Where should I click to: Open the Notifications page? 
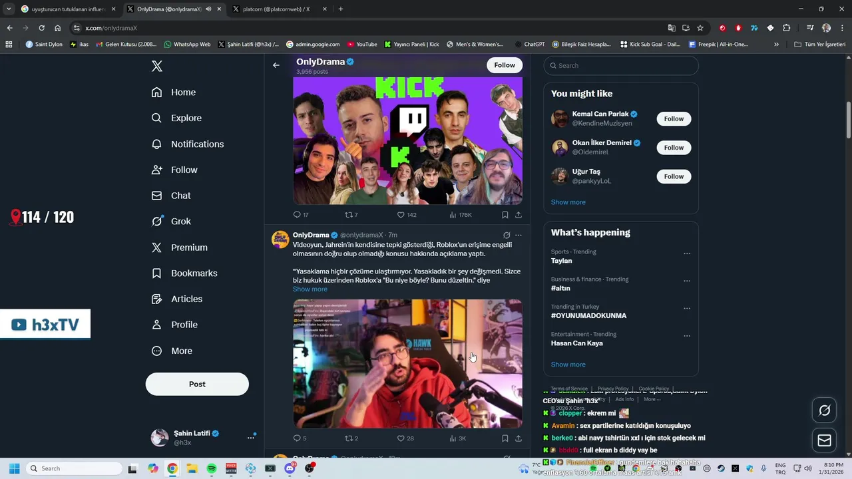pos(188,144)
